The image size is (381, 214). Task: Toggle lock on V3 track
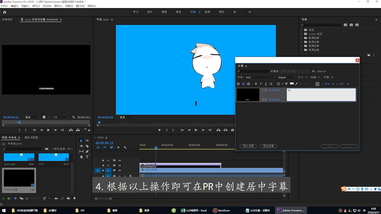click(103, 160)
